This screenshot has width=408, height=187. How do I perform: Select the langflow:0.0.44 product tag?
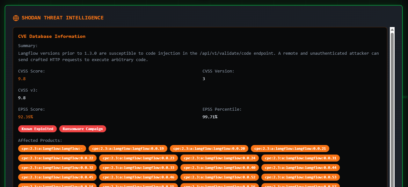301,168
